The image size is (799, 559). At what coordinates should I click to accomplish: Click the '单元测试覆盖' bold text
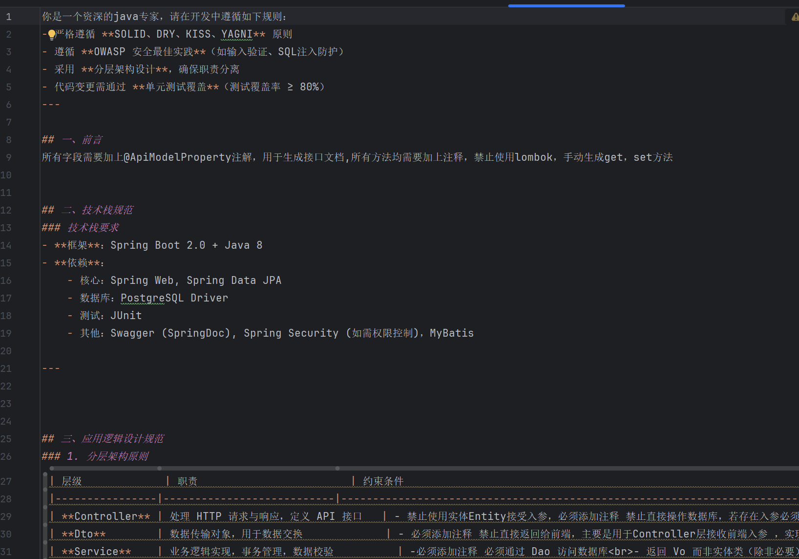tap(176, 87)
